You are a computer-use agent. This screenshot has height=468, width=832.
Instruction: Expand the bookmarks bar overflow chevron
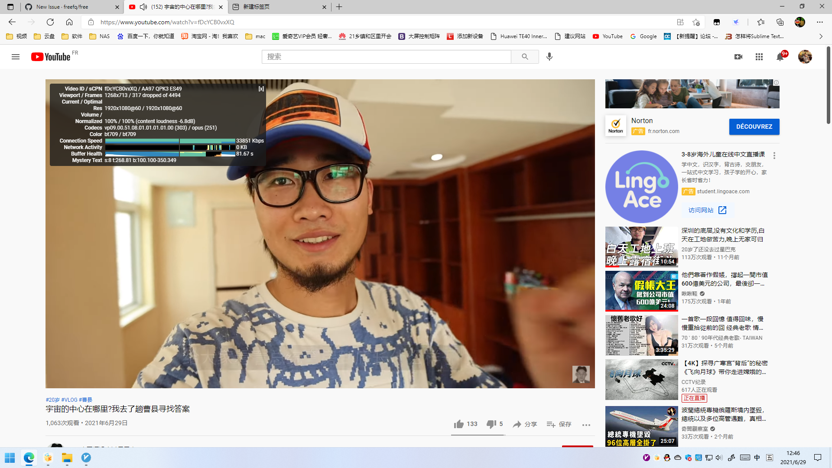click(821, 36)
